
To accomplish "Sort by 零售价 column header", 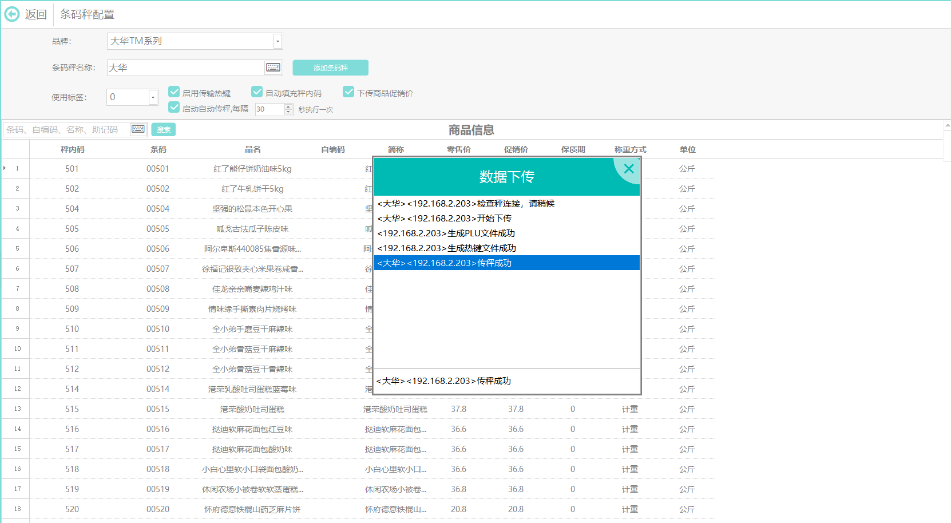I will [458, 149].
